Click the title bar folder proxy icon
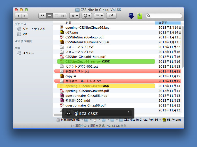197x147 pixels. coord(77,10)
